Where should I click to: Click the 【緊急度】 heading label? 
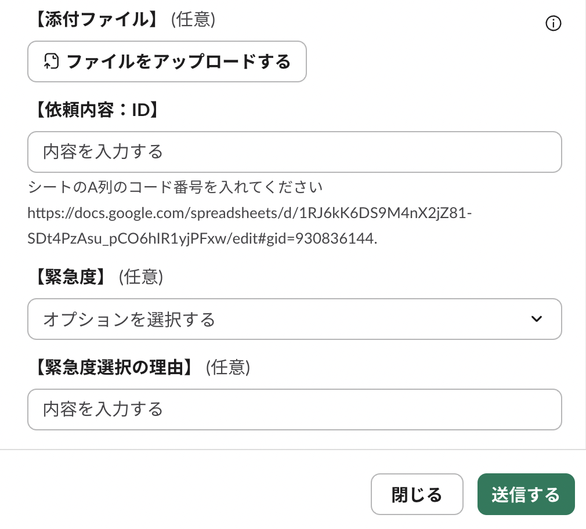(70, 277)
